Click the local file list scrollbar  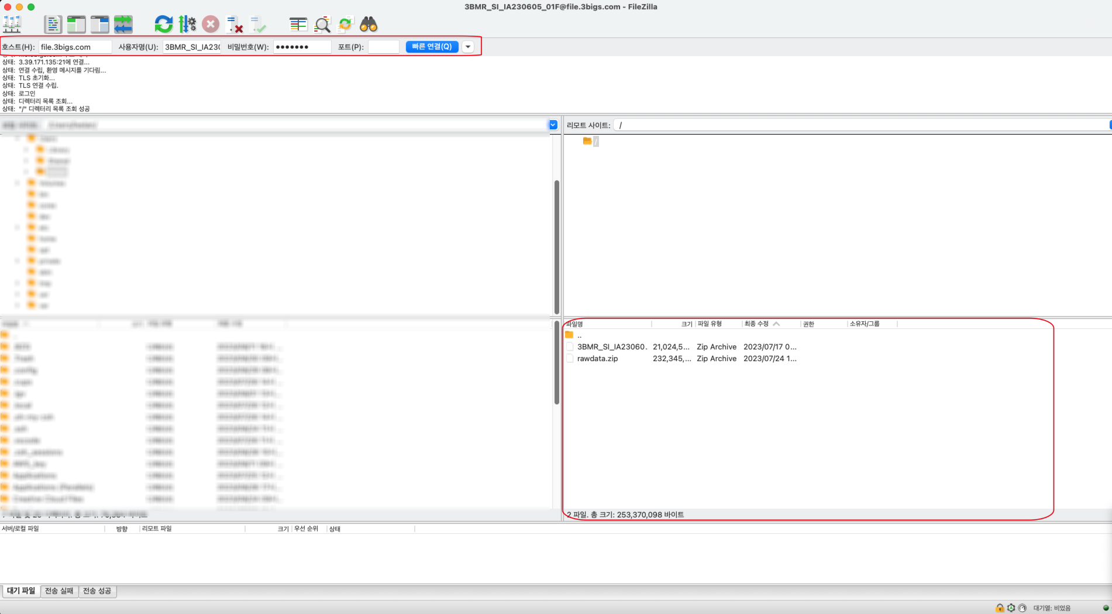coord(556,363)
